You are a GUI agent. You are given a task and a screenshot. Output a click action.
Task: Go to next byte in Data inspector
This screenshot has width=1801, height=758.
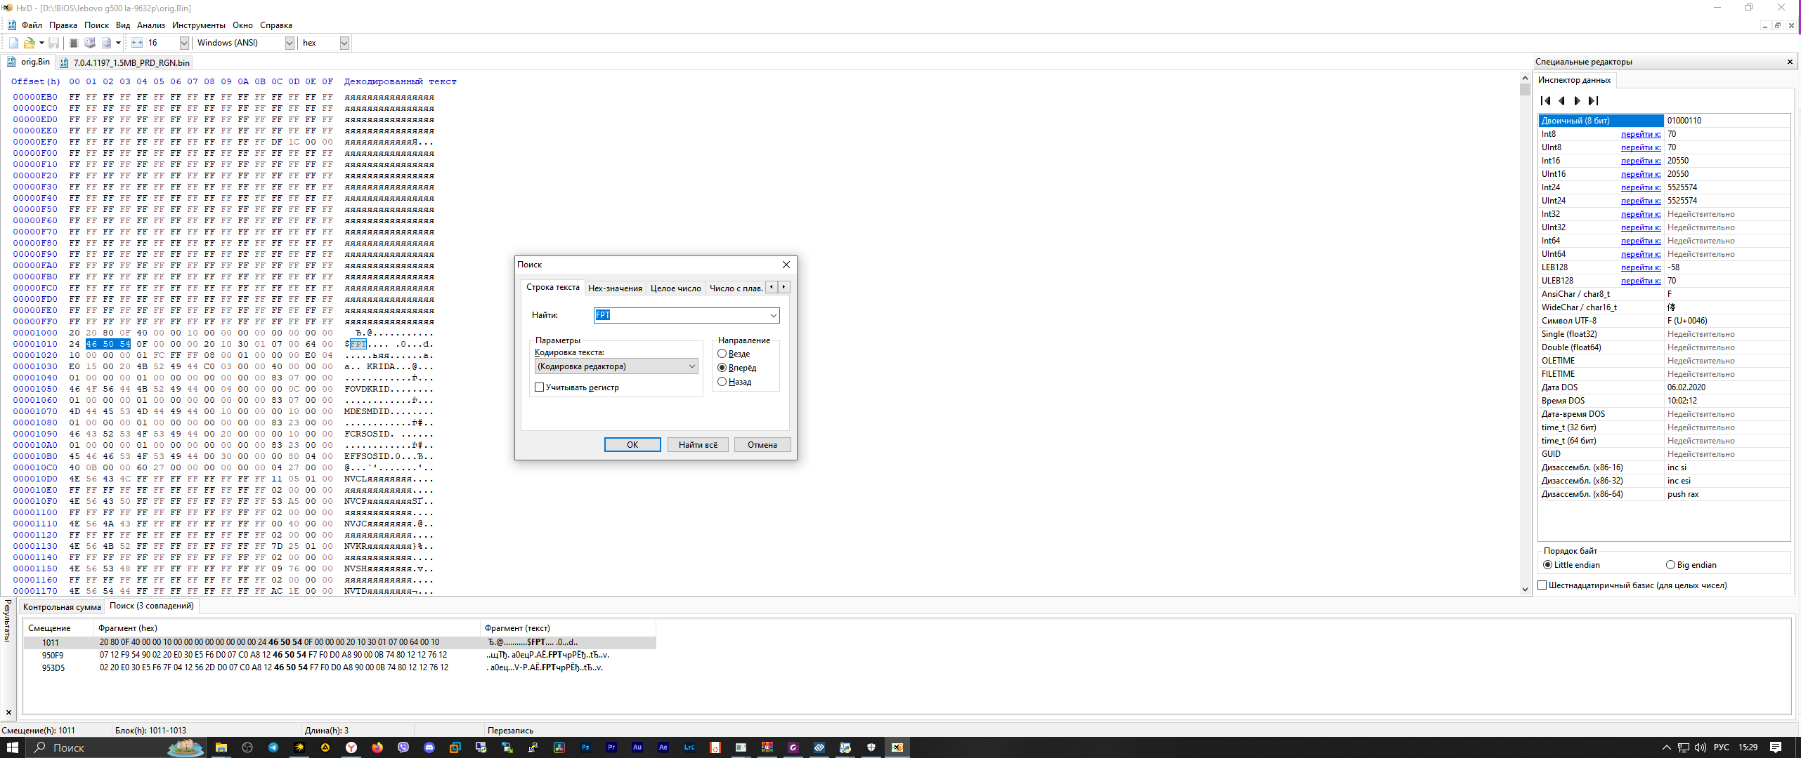1578,100
